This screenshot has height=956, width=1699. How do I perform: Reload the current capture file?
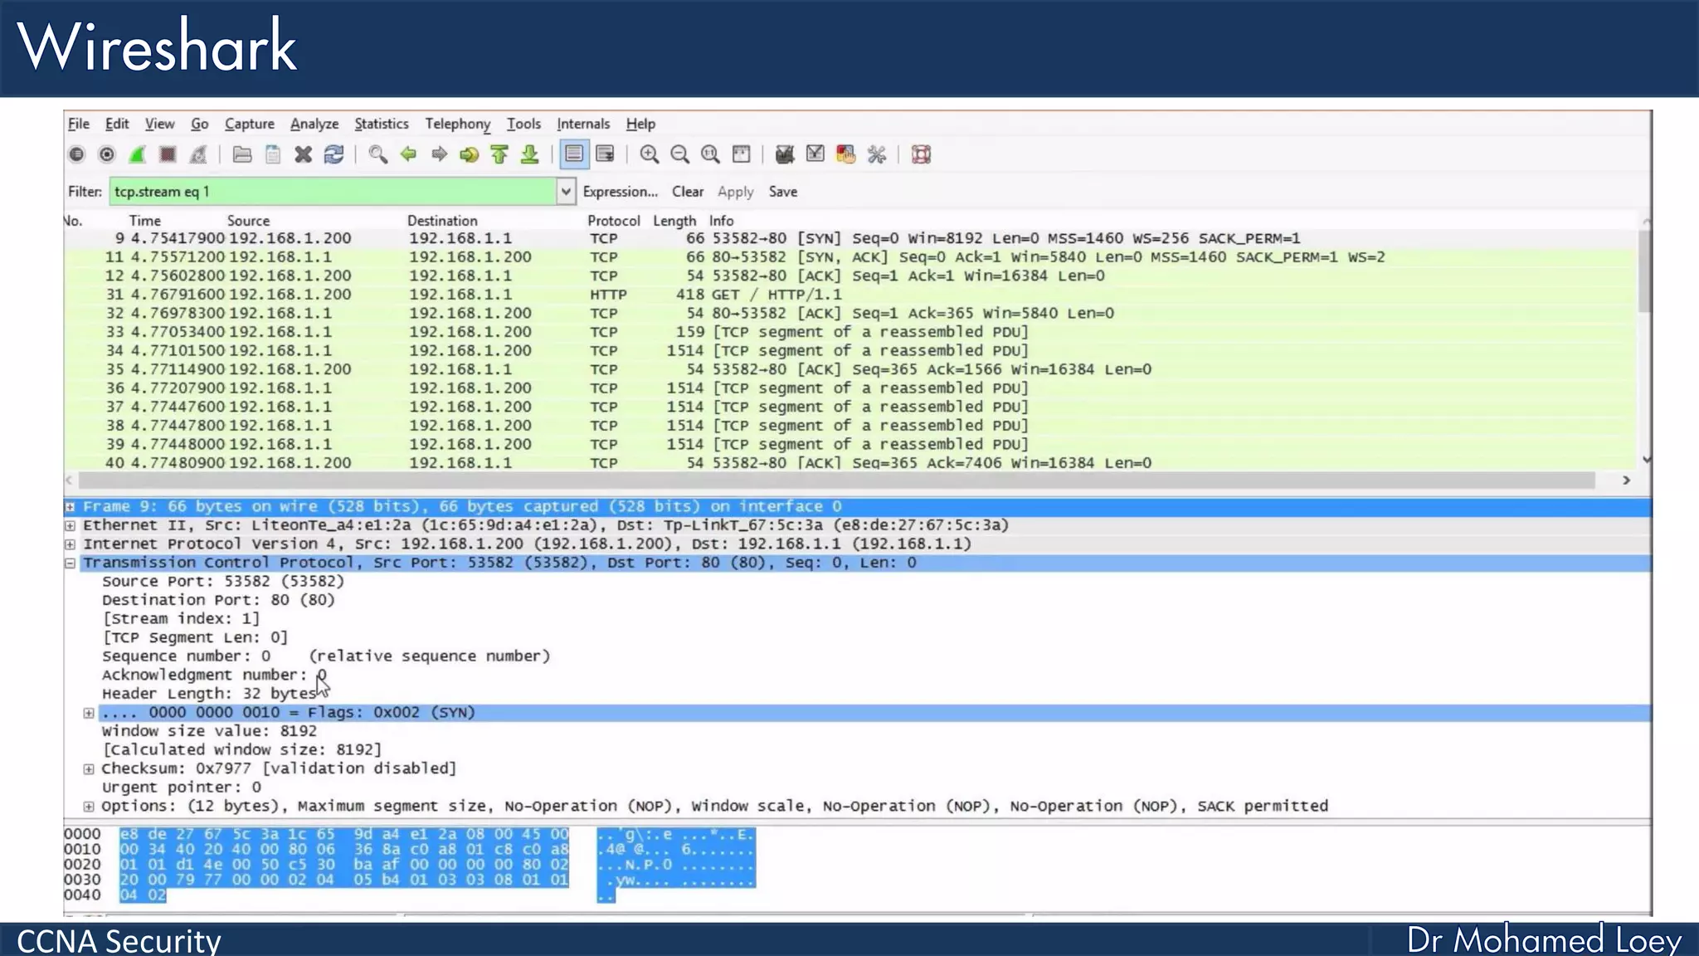pyautogui.click(x=333, y=154)
